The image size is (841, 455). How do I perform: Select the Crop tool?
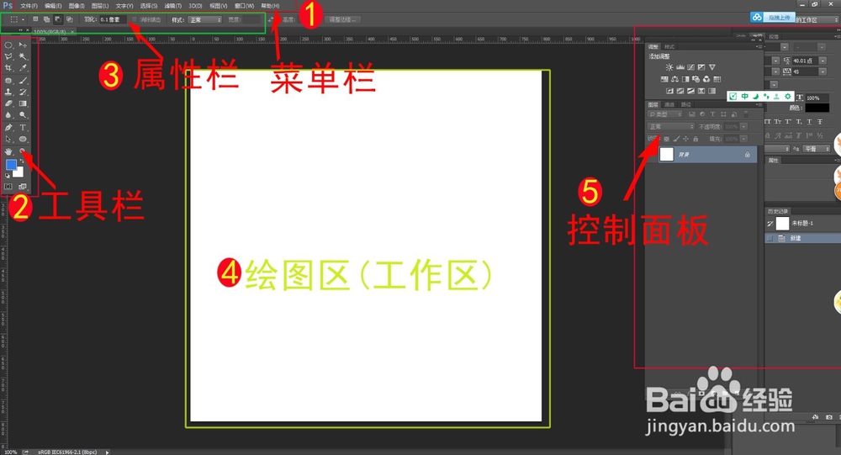[x=8, y=68]
